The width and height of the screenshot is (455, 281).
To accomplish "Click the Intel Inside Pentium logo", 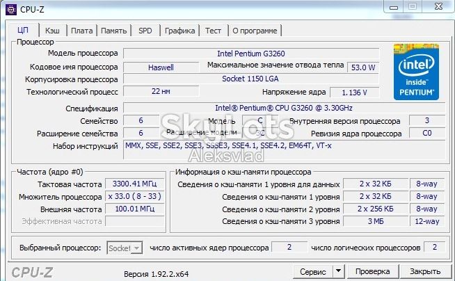I will coord(416,72).
